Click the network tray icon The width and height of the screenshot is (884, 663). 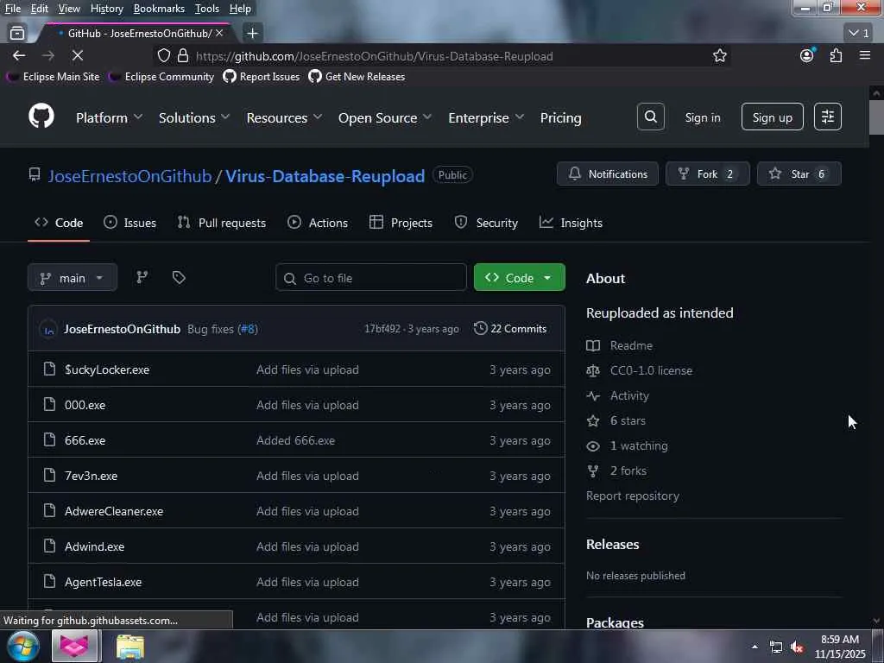click(776, 647)
